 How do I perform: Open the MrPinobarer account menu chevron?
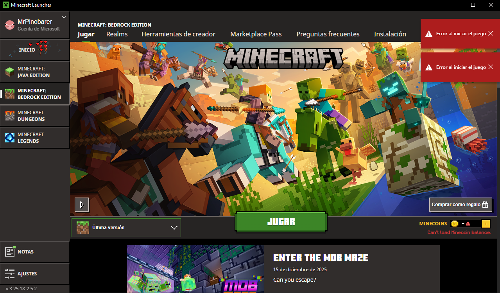pyautogui.click(x=64, y=17)
